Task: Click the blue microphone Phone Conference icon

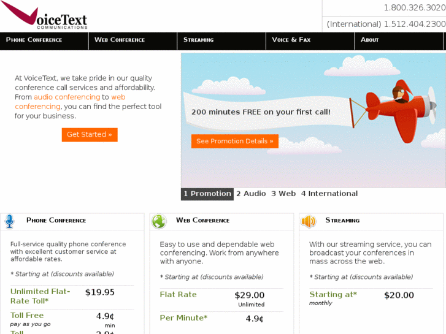Action: (9, 221)
